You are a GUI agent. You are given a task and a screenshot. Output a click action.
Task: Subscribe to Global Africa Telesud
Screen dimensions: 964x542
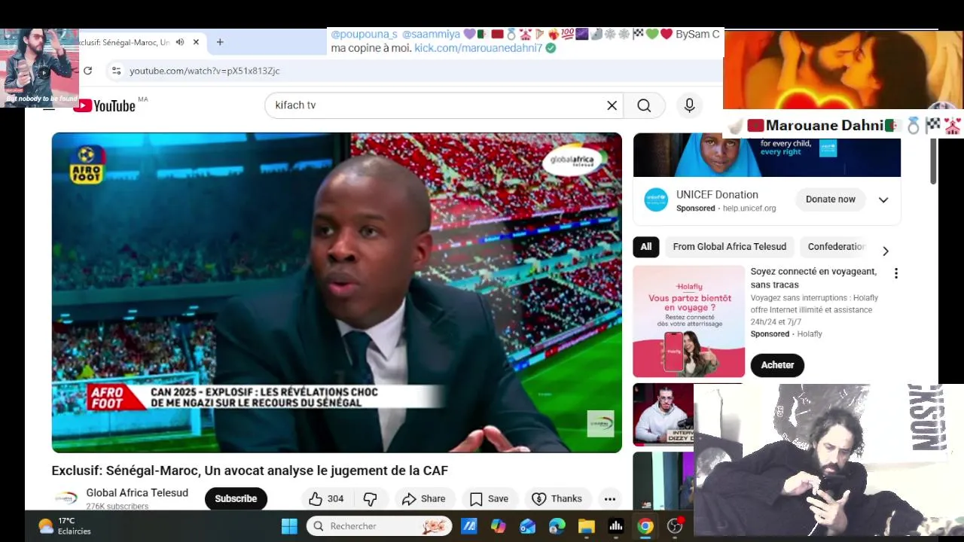[x=236, y=498]
